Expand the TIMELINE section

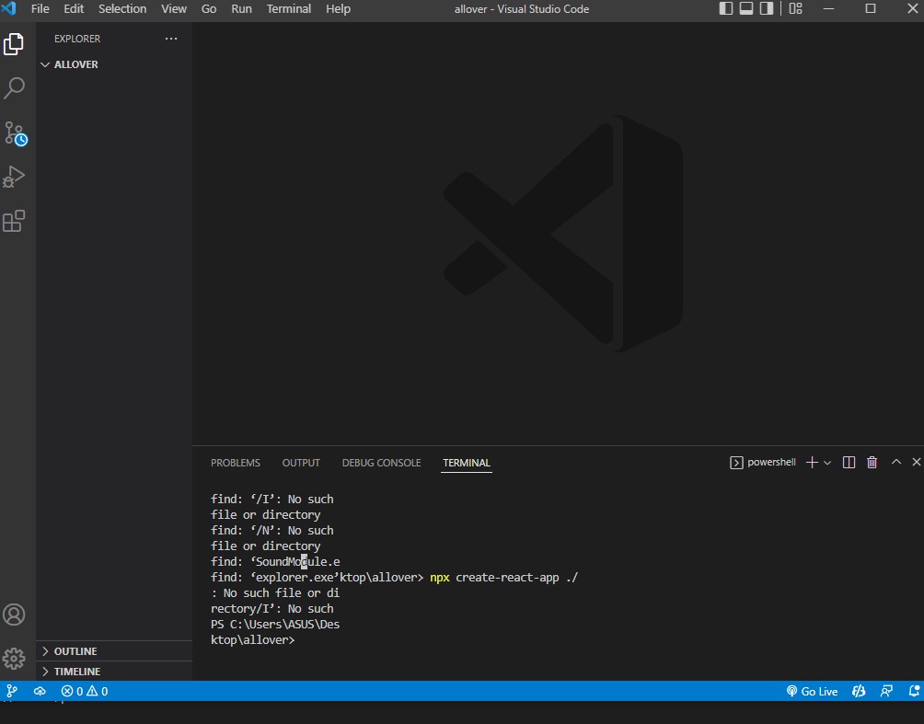(x=114, y=671)
